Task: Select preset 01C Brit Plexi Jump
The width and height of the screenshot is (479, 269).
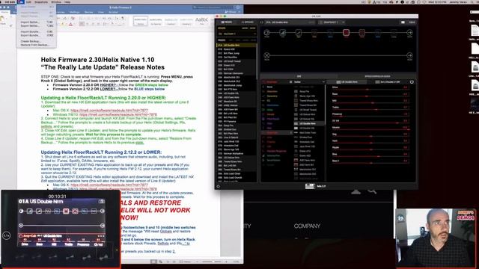Action: tap(237, 53)
